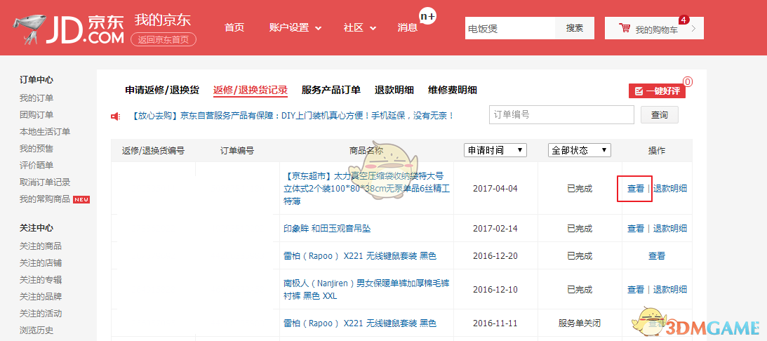Image resolution: width=767 pixels, height=341 pixels.
Task: Click the cart count badge 4
Action: click(x=683, y=20)
